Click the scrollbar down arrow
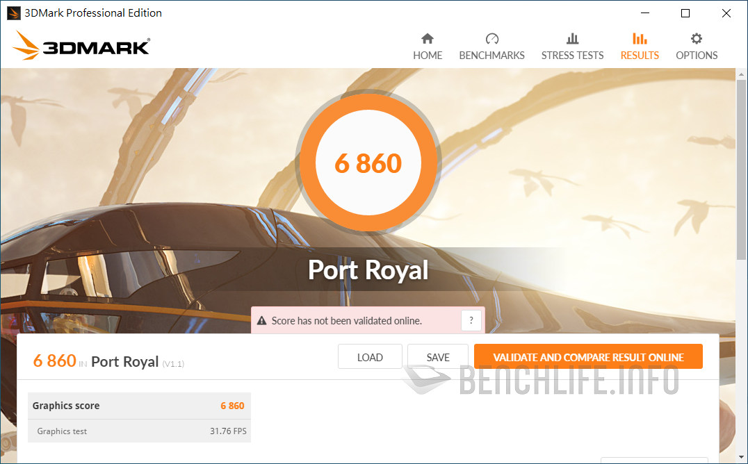This screenshot has height=464, width=748. (741, 457)
